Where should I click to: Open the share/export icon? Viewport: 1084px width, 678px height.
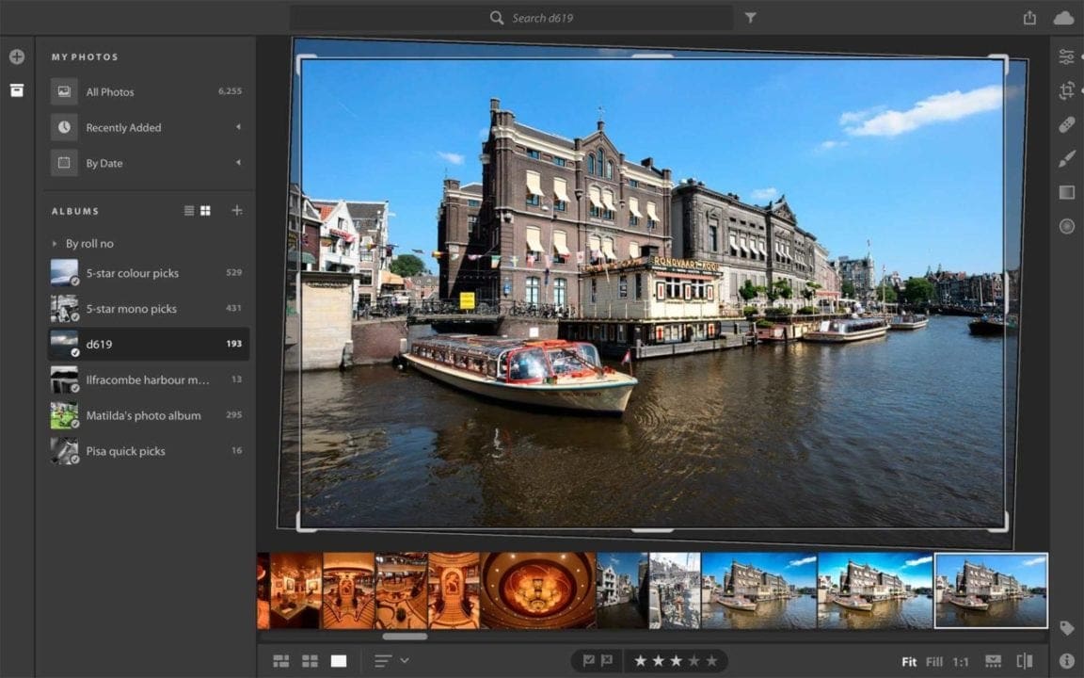1029,18
